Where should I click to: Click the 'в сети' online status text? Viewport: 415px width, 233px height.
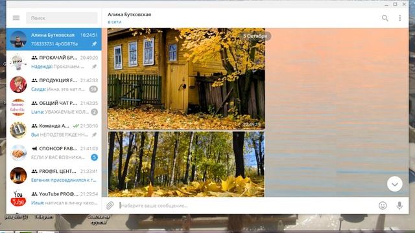point(114,22)
